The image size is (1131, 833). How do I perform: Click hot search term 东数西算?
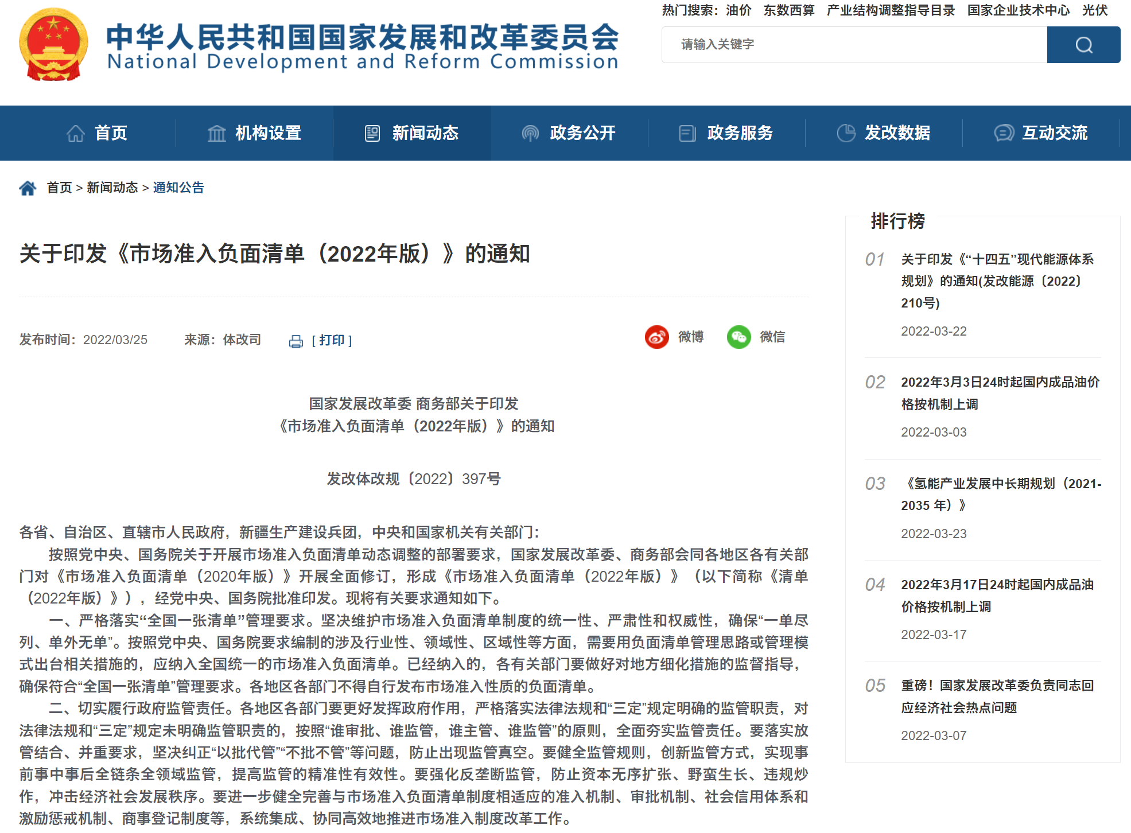[788, 10]
